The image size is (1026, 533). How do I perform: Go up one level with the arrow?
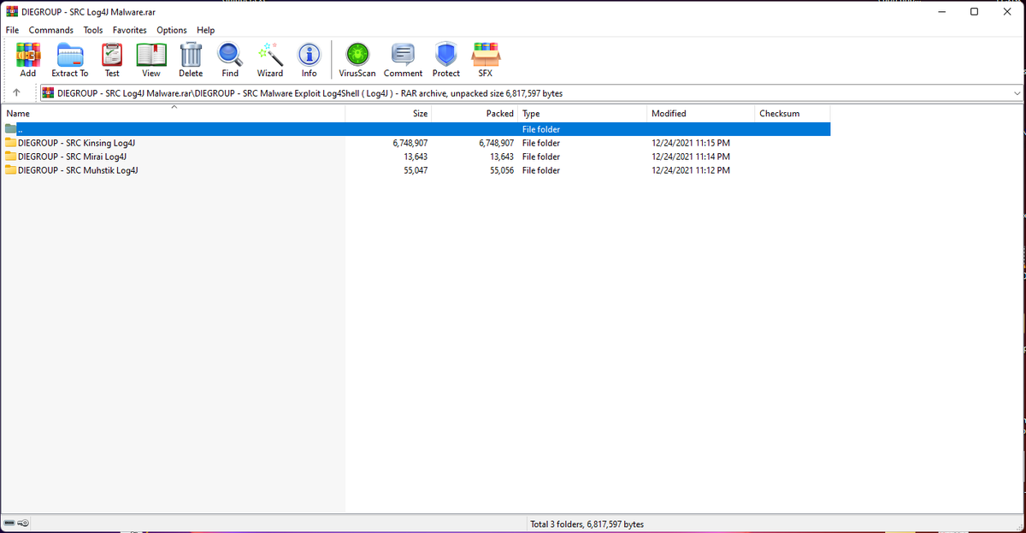[16, 92]
